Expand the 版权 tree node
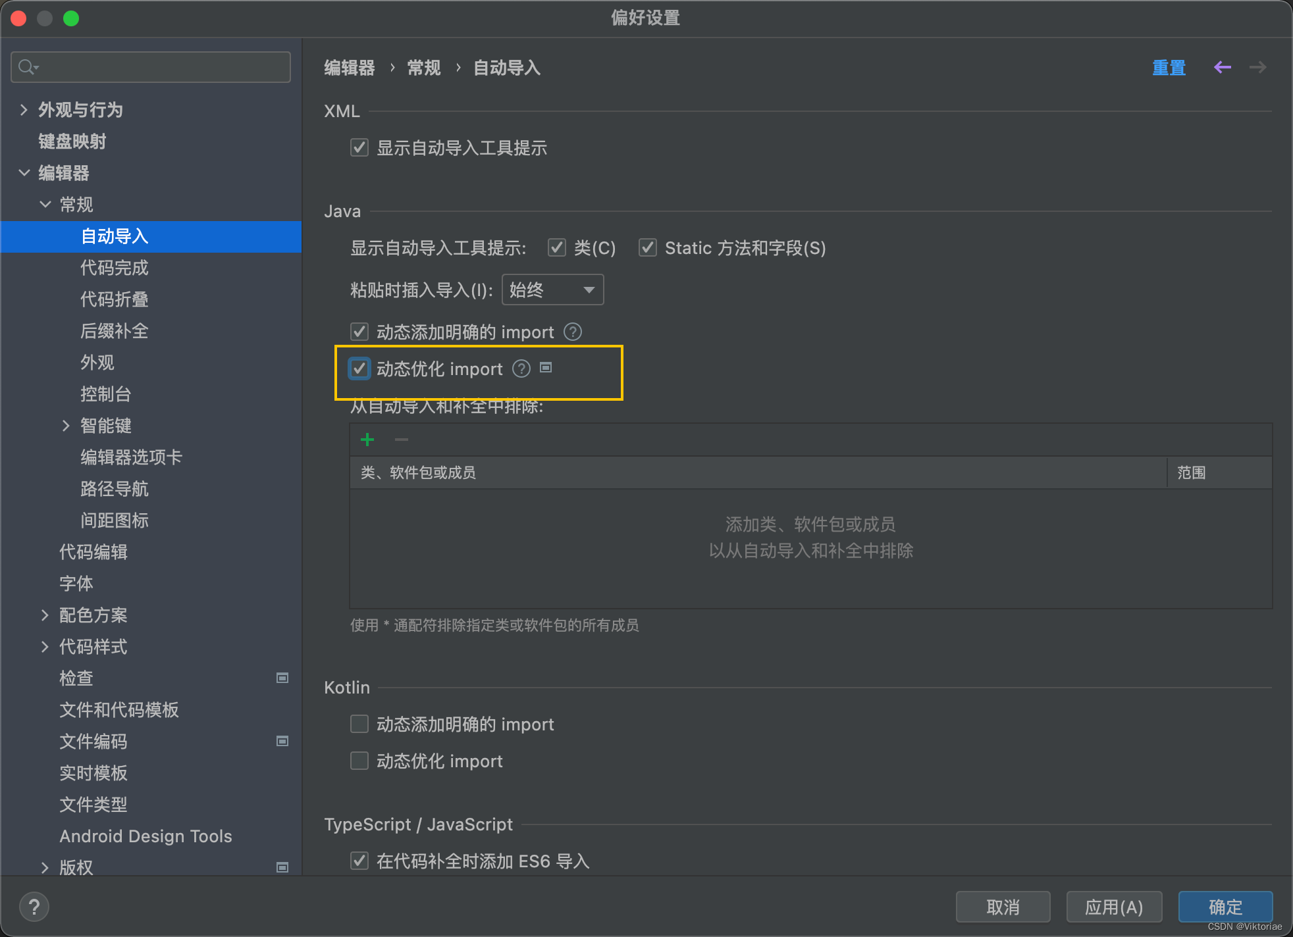The width and height of the screenshot is (1293, 937). (45, 867)
